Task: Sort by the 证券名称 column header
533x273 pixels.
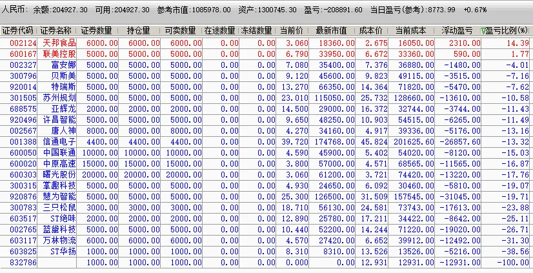Action: [x=55, y=30]
